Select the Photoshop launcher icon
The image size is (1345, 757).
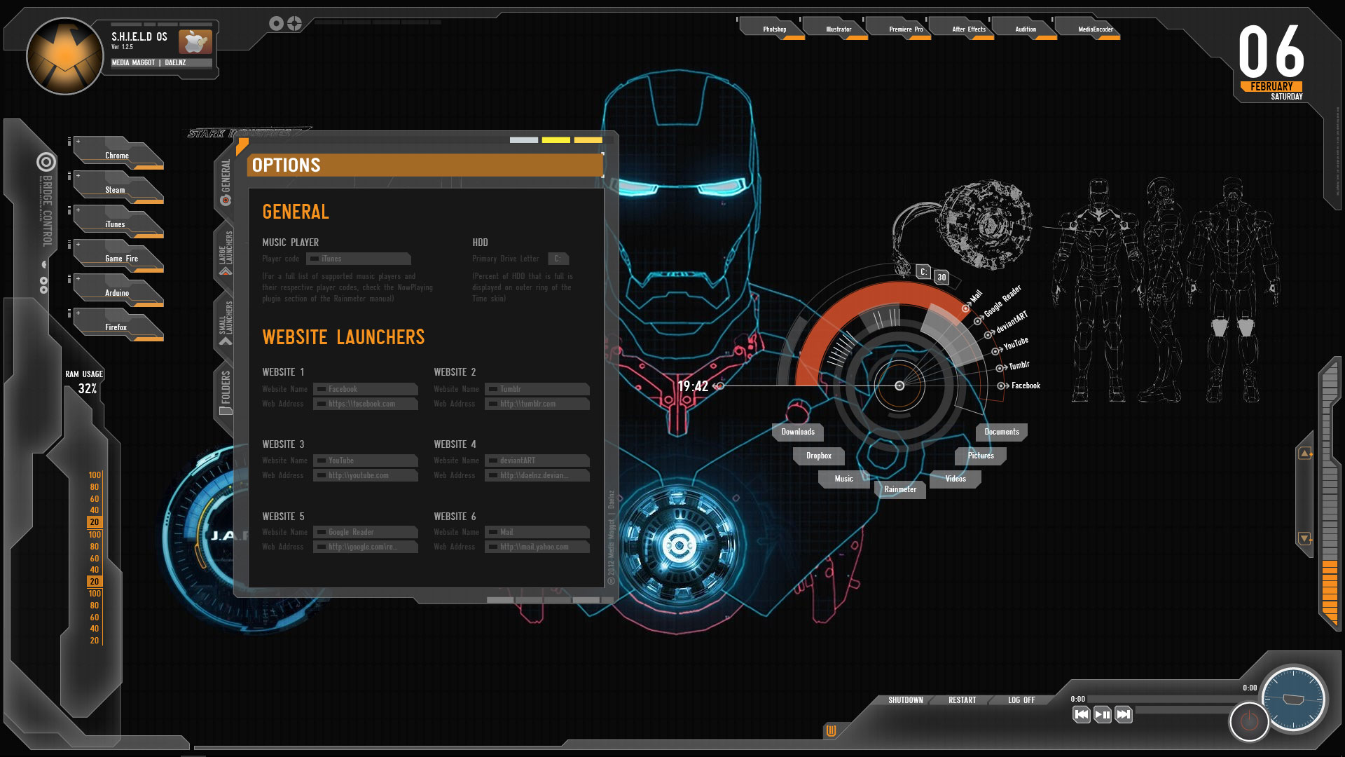click(x=773, y=29)
